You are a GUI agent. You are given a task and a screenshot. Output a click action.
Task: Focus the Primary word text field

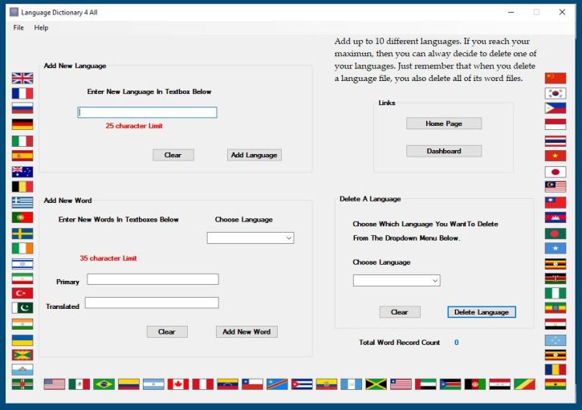point(153,279)
